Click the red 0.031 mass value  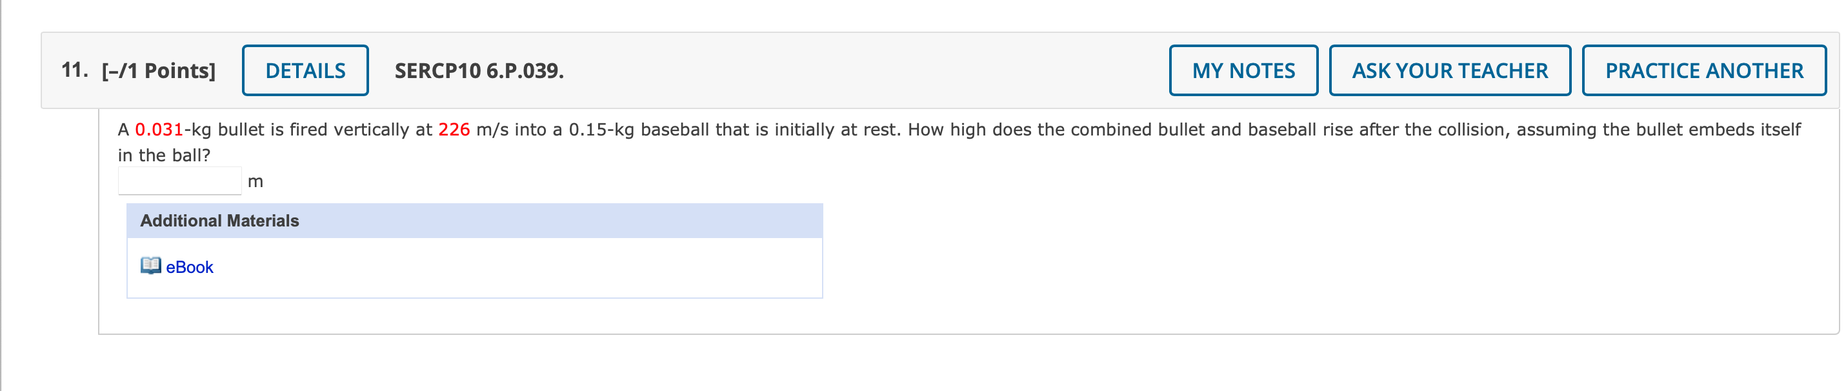click(x=159, y=130)
